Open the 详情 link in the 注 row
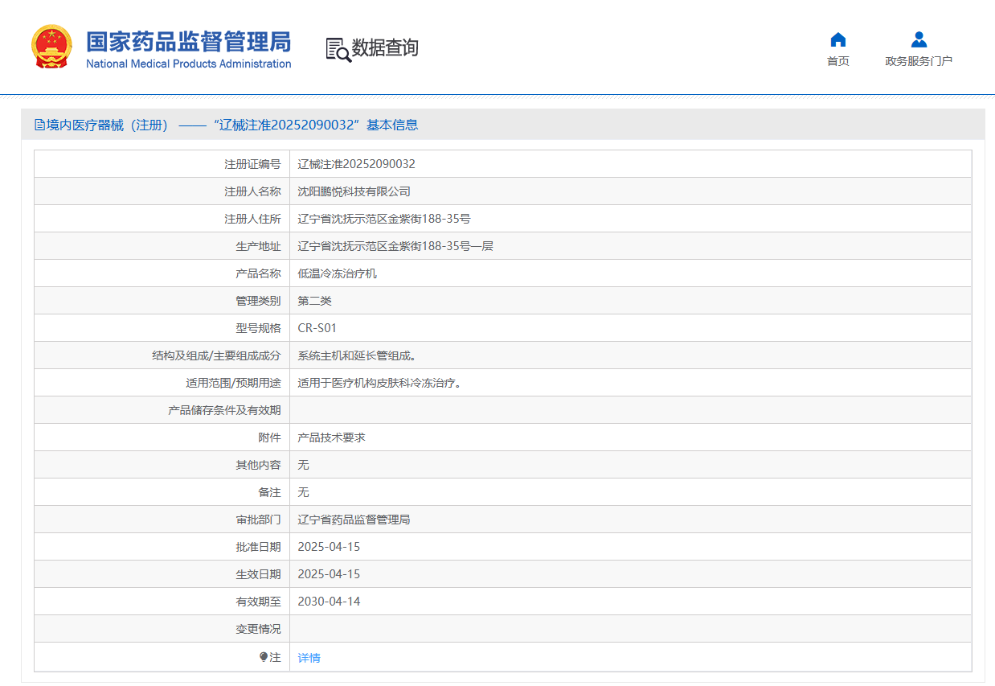 pyautogui.click(x=309, y=658)
